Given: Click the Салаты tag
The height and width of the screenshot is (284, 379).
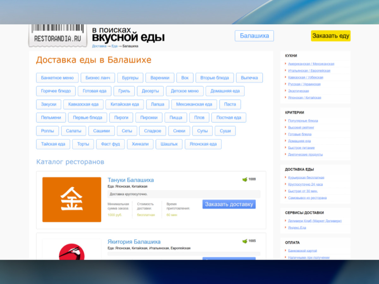Looking at the screenshot, I should point(74,131).
